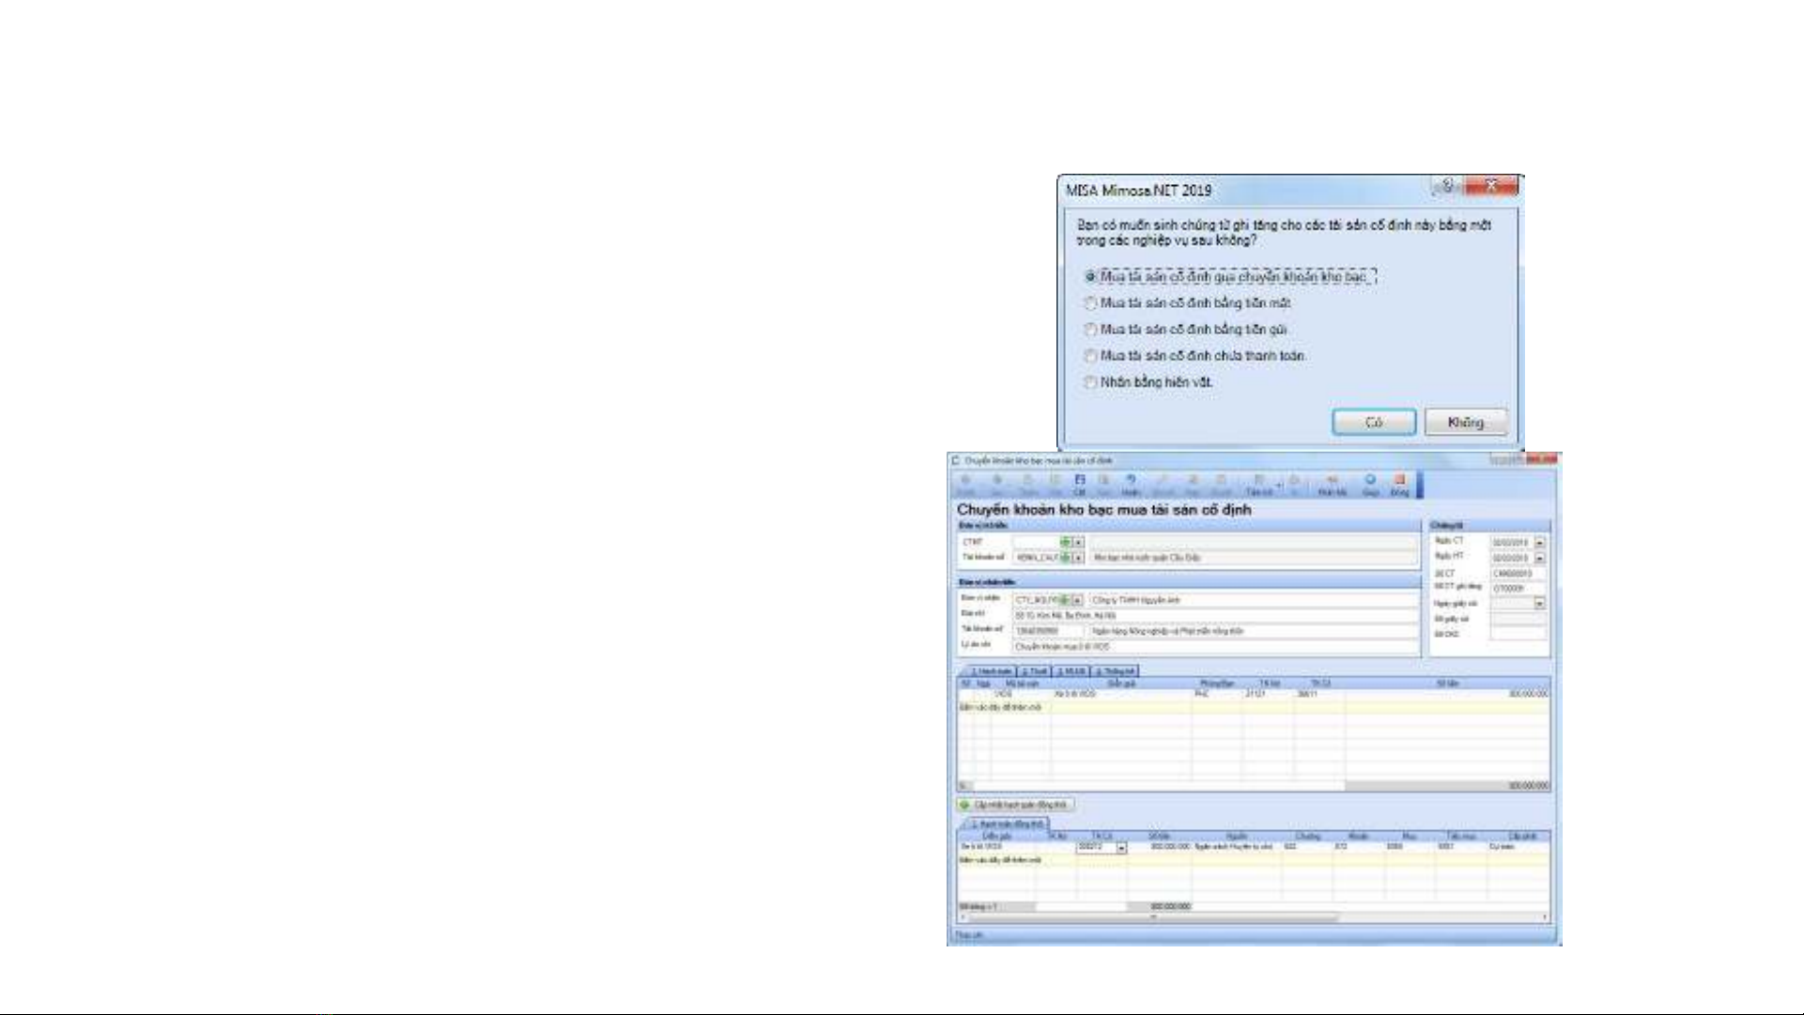
Task: Select 'Mua tài sản cố định bằng tiền gửi'
Action: (1090, 330)
